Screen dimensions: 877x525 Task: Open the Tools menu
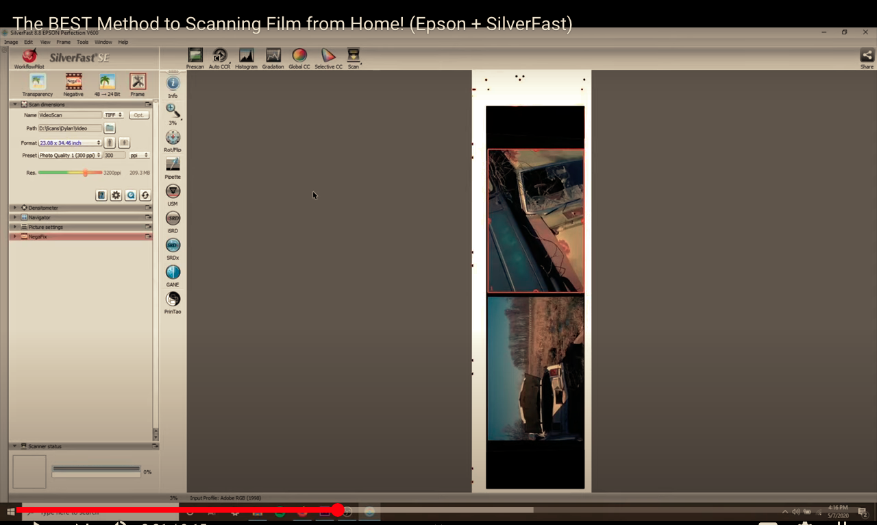pos(83,42)
